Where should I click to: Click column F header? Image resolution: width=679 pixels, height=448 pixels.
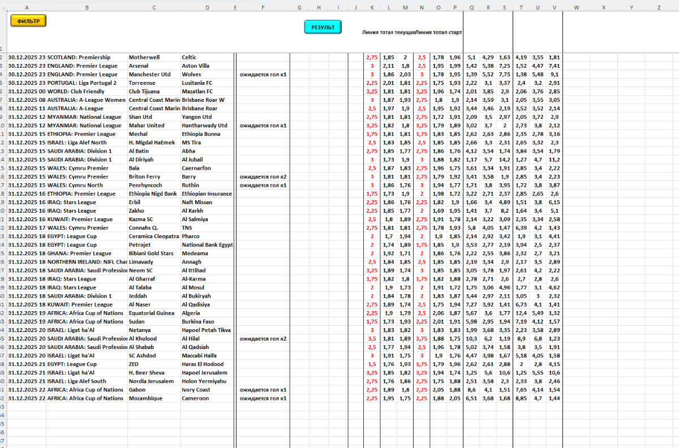point(263,8)
